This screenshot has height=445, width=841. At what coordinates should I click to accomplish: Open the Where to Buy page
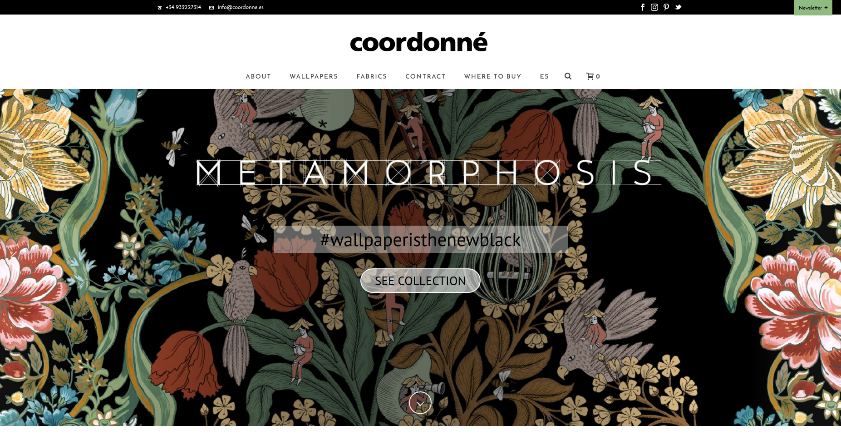tap(492, 76)
